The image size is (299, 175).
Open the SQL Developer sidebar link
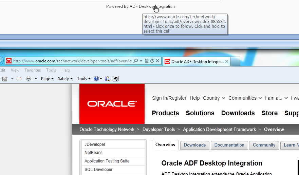tap(98, 170)
